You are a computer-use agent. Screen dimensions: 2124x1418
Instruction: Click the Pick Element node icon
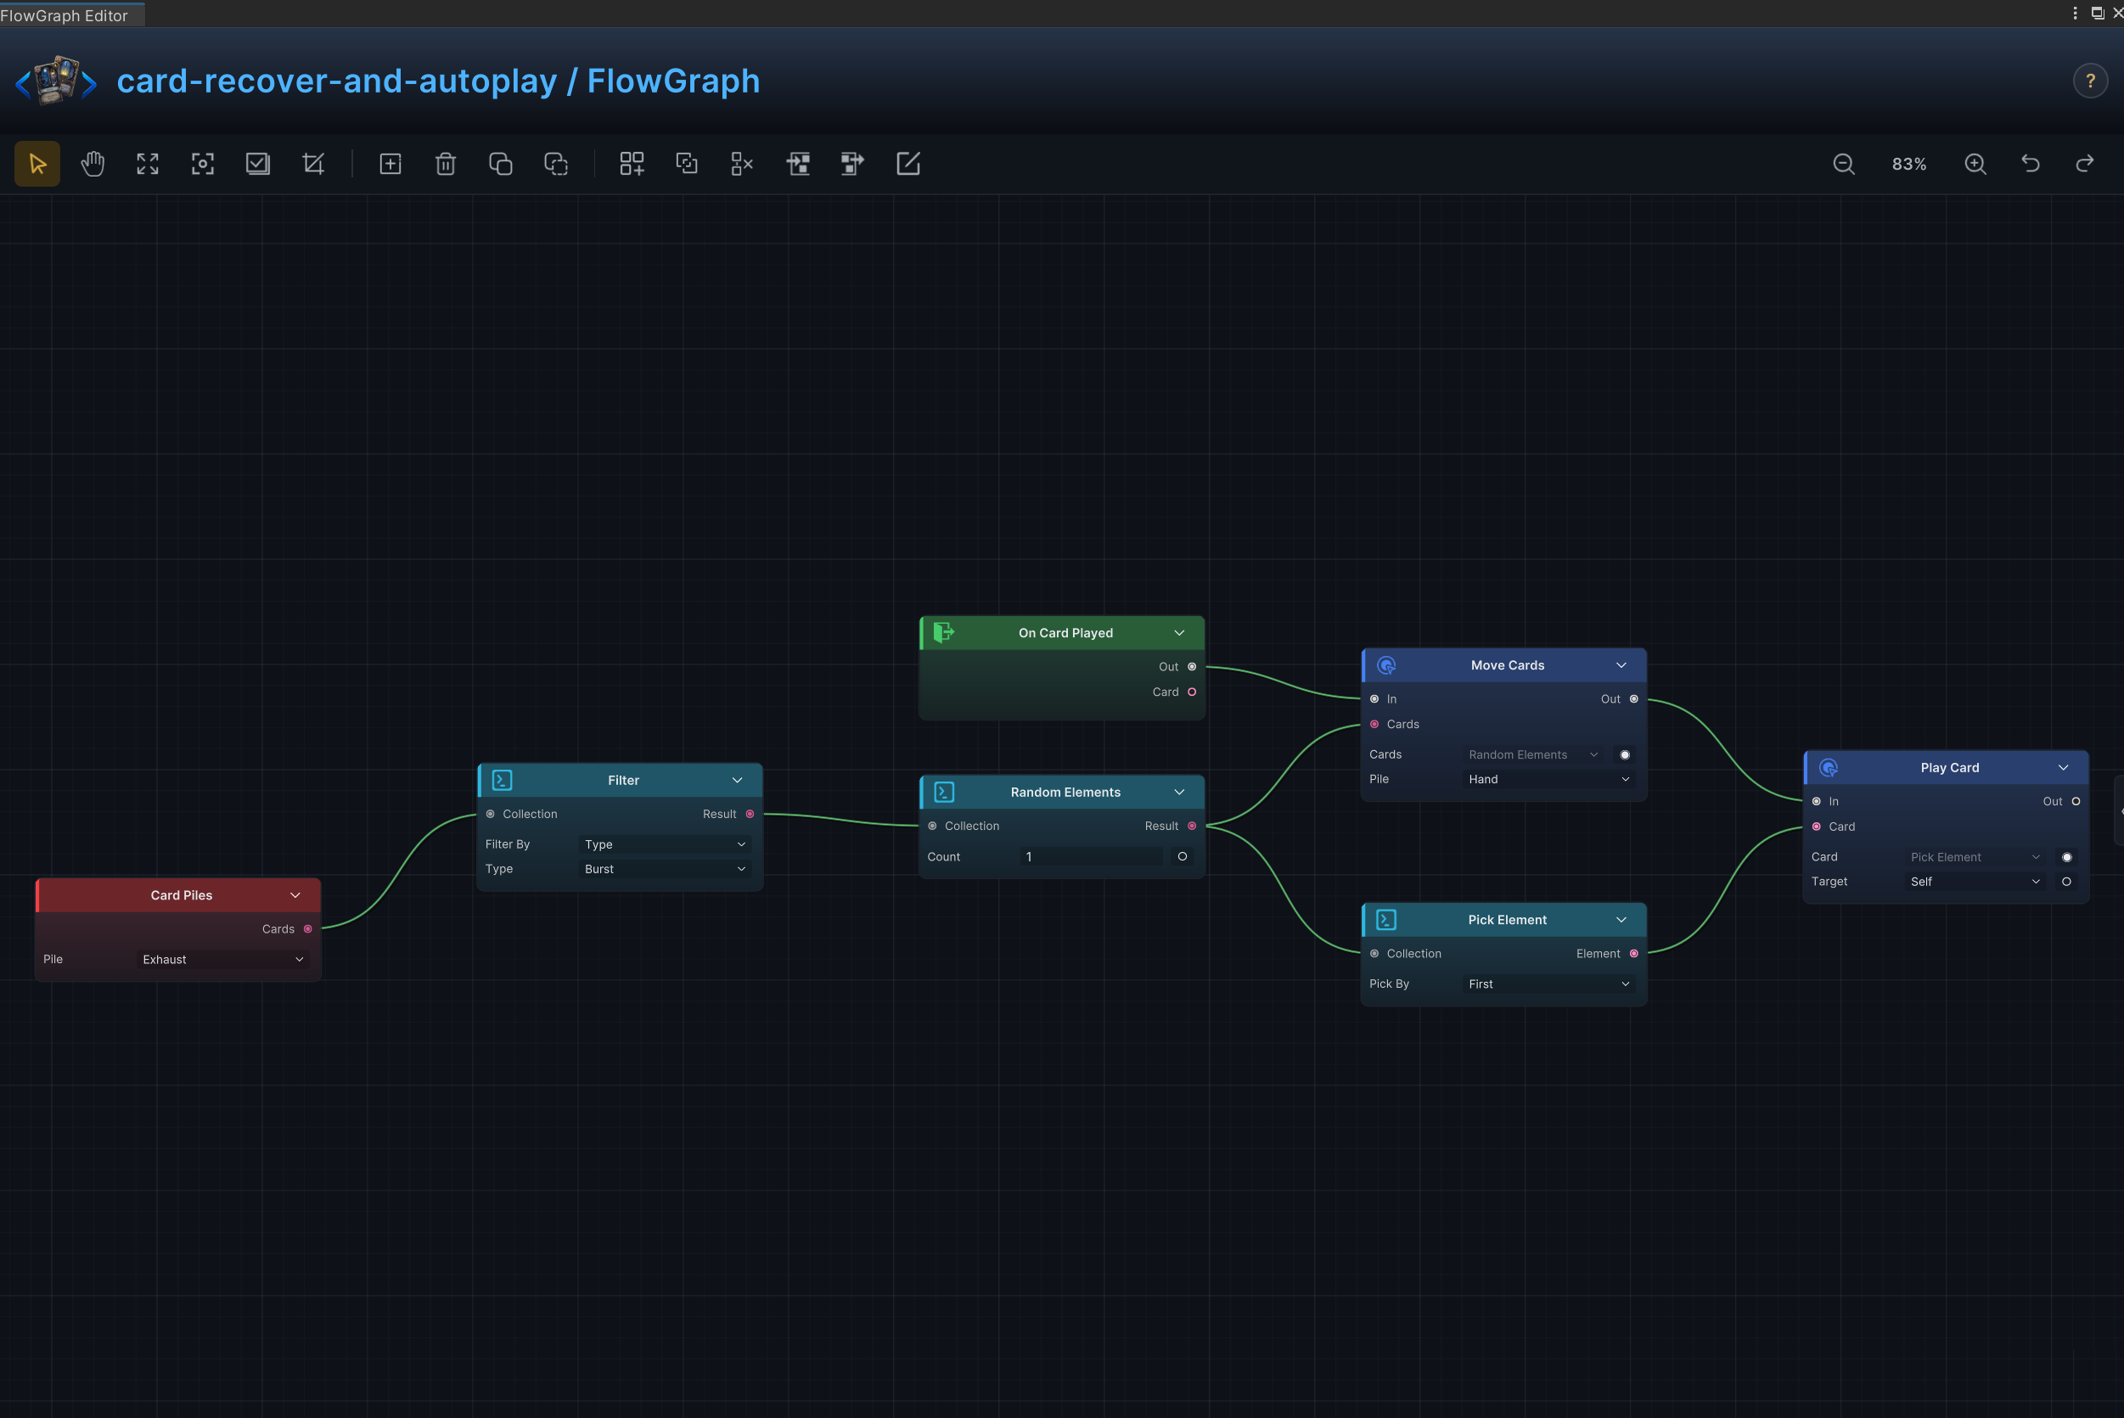(x=1385, y=920)
